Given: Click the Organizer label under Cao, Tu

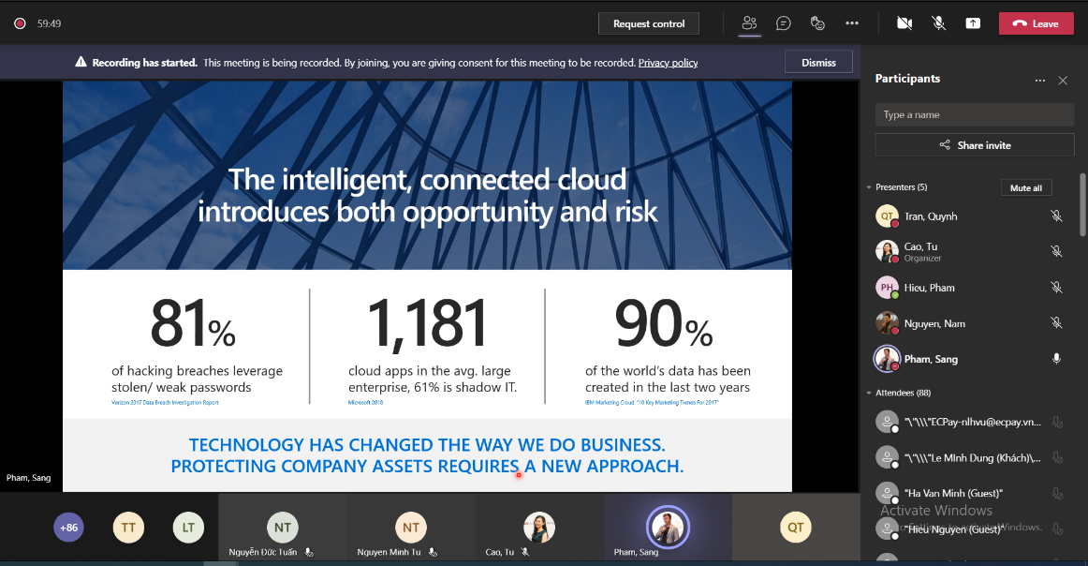Looking at the screenshot, I should (922, 259).
